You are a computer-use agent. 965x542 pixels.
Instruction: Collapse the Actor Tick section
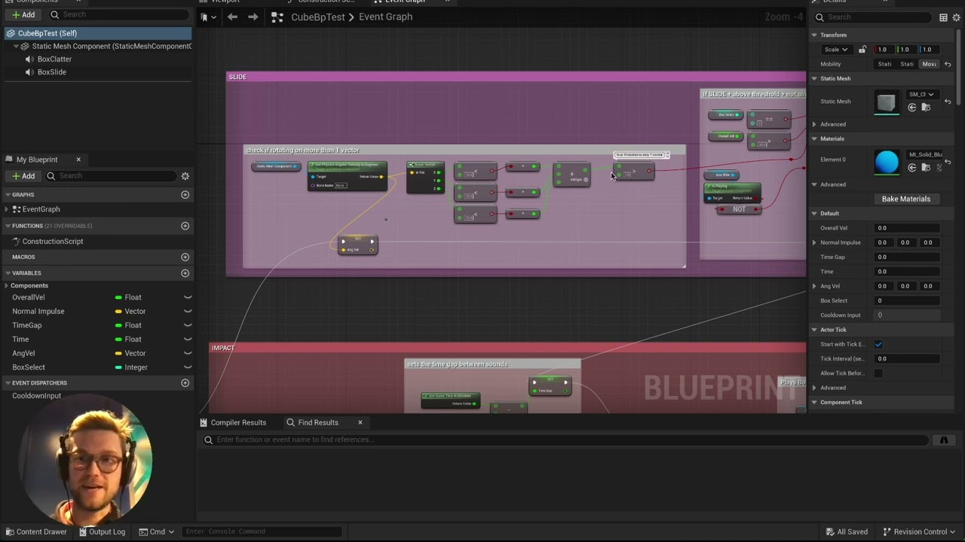(813, 330)
